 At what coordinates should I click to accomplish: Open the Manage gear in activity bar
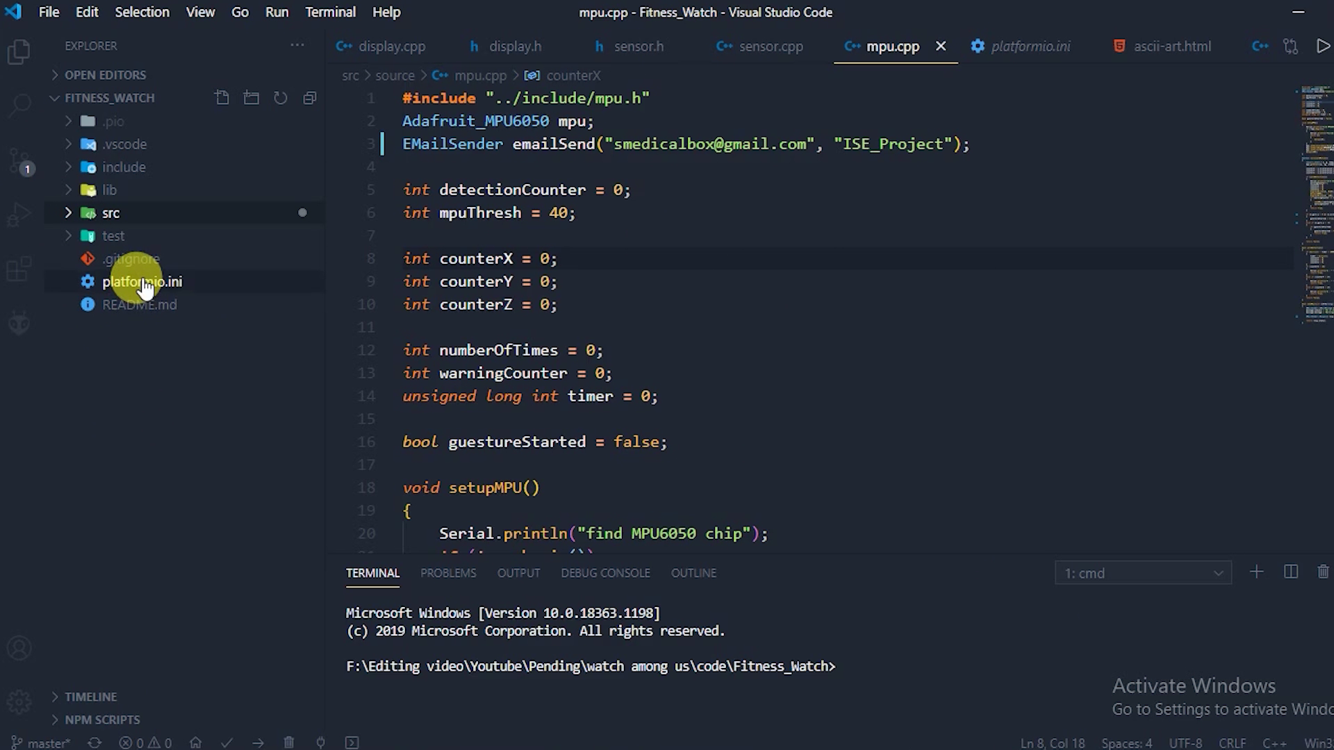pos(19,702)
